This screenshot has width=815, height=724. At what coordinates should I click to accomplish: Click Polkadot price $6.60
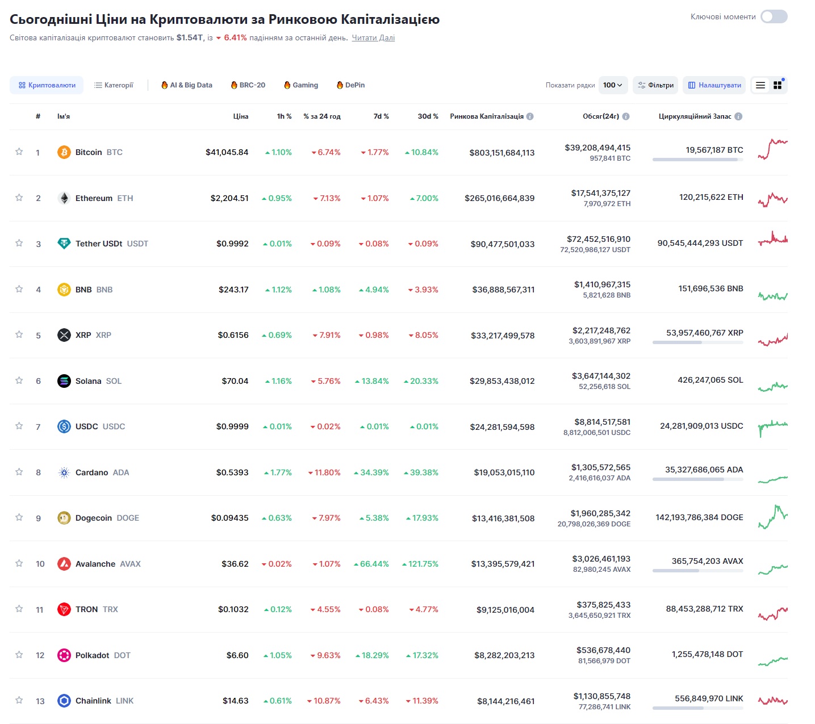click(237, 655)
